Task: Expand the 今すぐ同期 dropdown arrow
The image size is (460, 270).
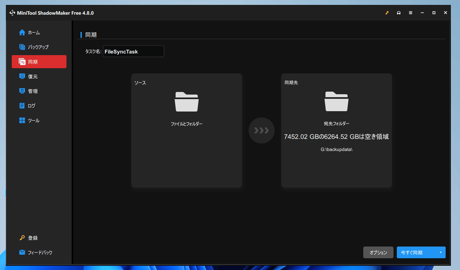Action: (441, 252)
